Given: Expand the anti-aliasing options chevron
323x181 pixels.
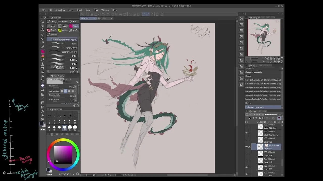Looking at the screenshot, I should [76, 91].
